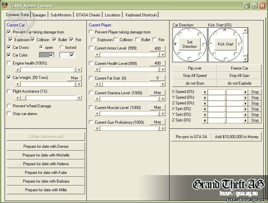The height and width of the screenshot is (203, 268).
Task: Click the Kick Start button
Action: 225,44
